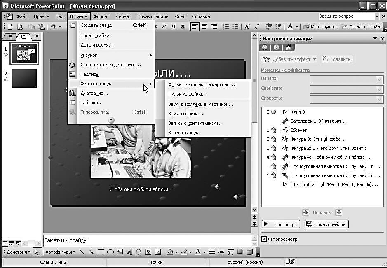Screen dimensions: 387x268
Task: Open the Начало dropdown
Action: [x=380, y=79]
